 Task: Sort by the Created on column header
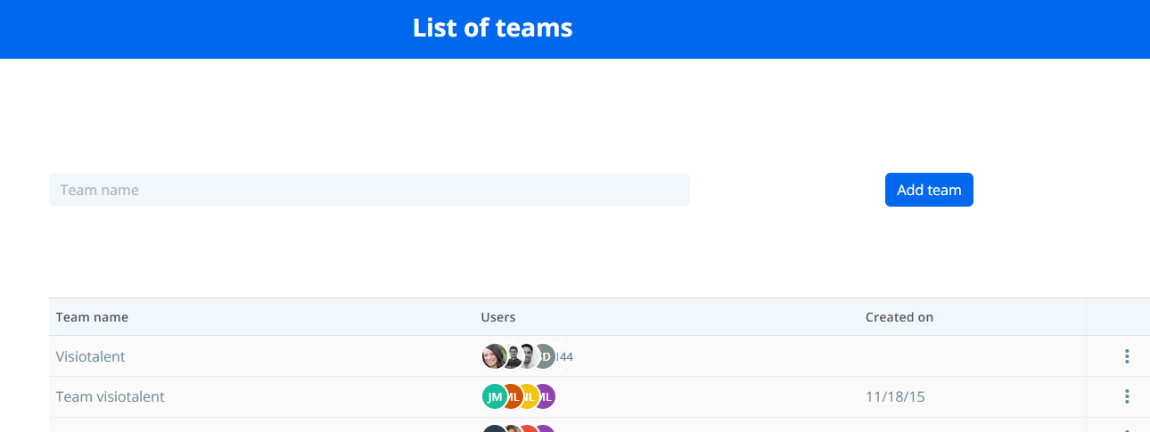click(899, 317)
